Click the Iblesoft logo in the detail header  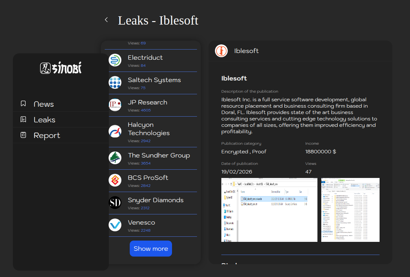221,51
